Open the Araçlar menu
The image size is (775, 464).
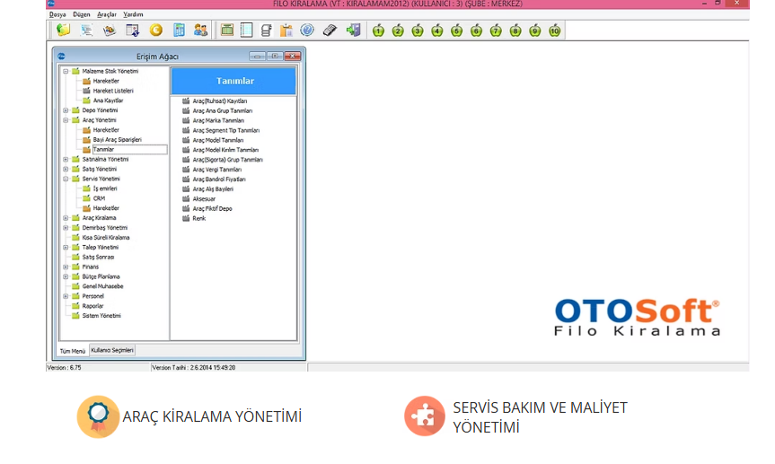pyautogui.click(x=107, y=14)
